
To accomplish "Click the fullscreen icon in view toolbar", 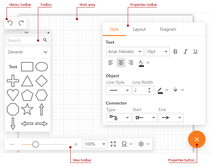I will pyautogui.click(x=113, y=144).
